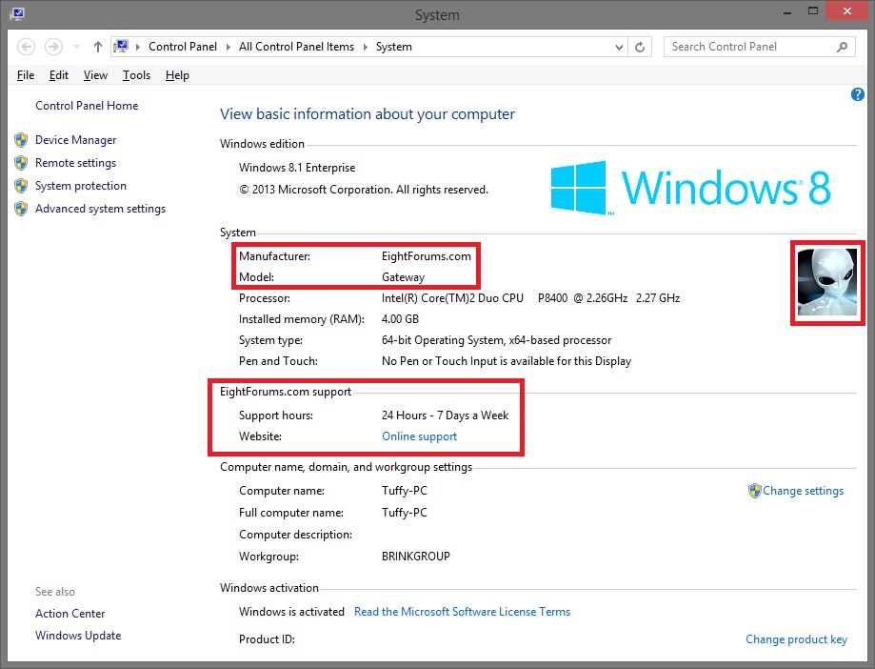Image resolution: width=875 pixels, height=669 pixels.
Task: Click the Product ID label
Action: [267, 640]
